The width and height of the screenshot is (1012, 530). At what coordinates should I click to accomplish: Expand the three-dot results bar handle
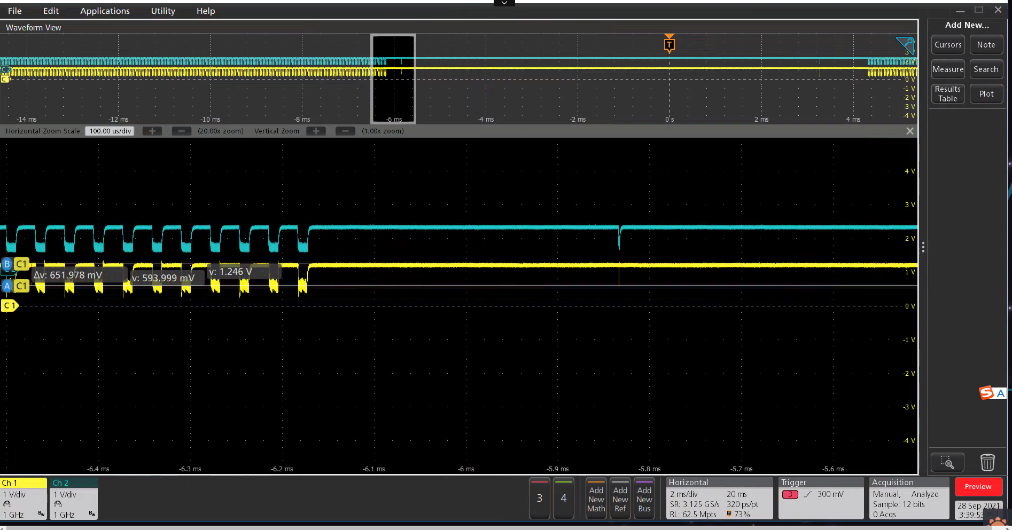923,247
